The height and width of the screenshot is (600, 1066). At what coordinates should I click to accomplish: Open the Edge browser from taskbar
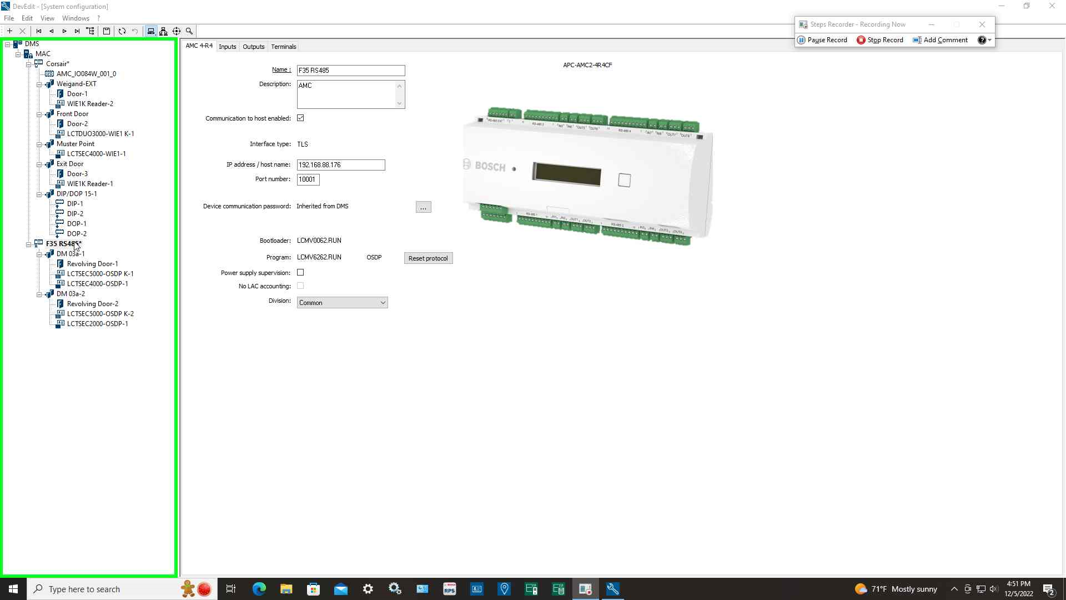coord(259,589)
